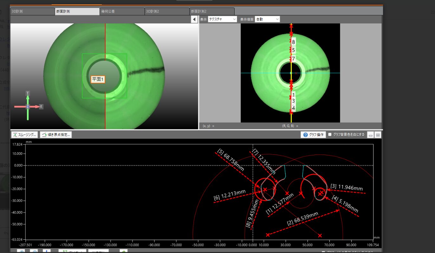
Task: Switch to the 3D計測2 tab
Action: click(167, 11)
